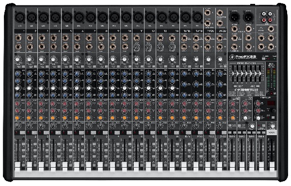Click the FX mute button

273,117
